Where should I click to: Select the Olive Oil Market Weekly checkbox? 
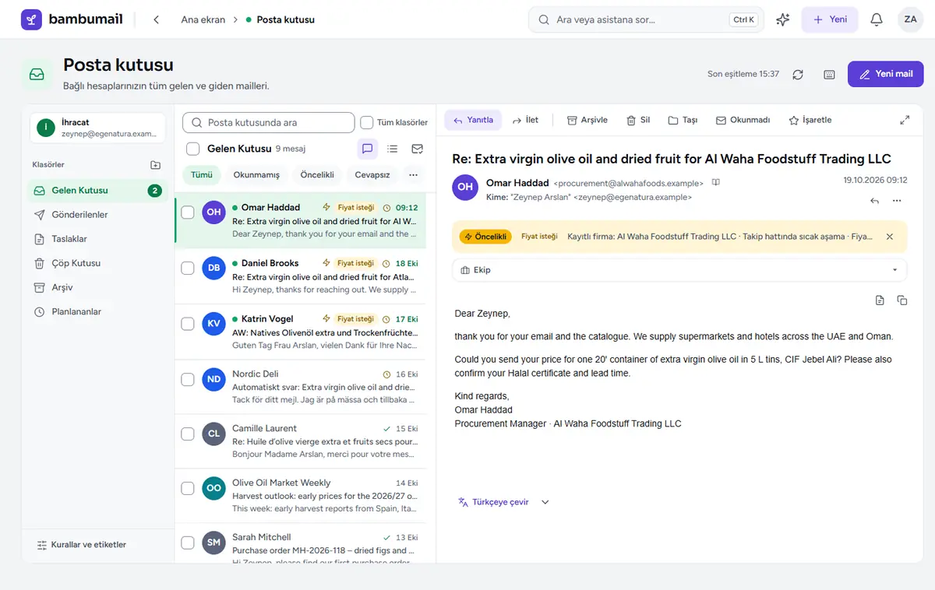[x=188, y=489]
